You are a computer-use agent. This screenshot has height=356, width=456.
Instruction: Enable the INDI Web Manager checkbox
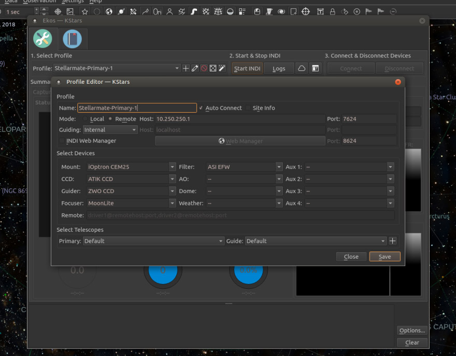click(62, 141)
